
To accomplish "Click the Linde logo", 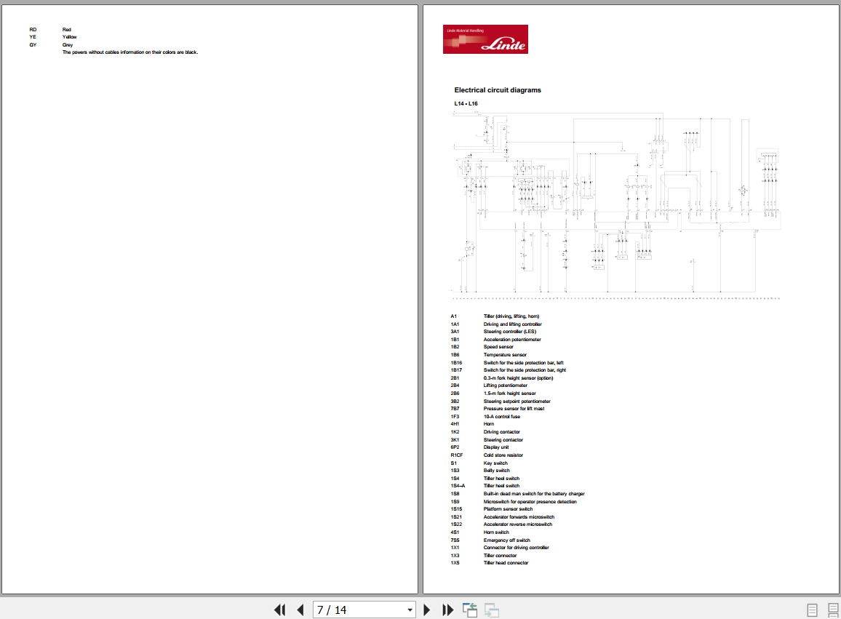I will pos(485,39).
